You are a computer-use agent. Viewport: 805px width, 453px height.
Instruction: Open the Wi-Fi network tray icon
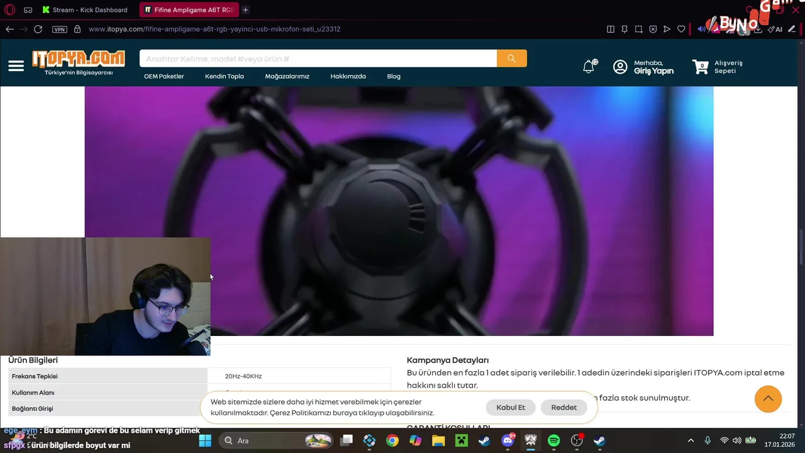click(x=724, y=440)
